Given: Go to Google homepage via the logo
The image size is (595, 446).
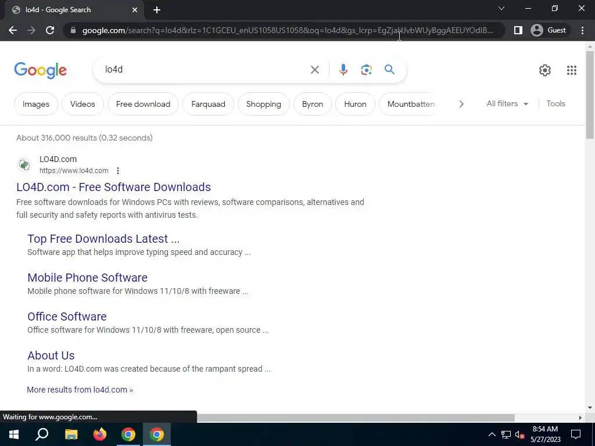Looking at the screenshot, I should click(40, 70).
